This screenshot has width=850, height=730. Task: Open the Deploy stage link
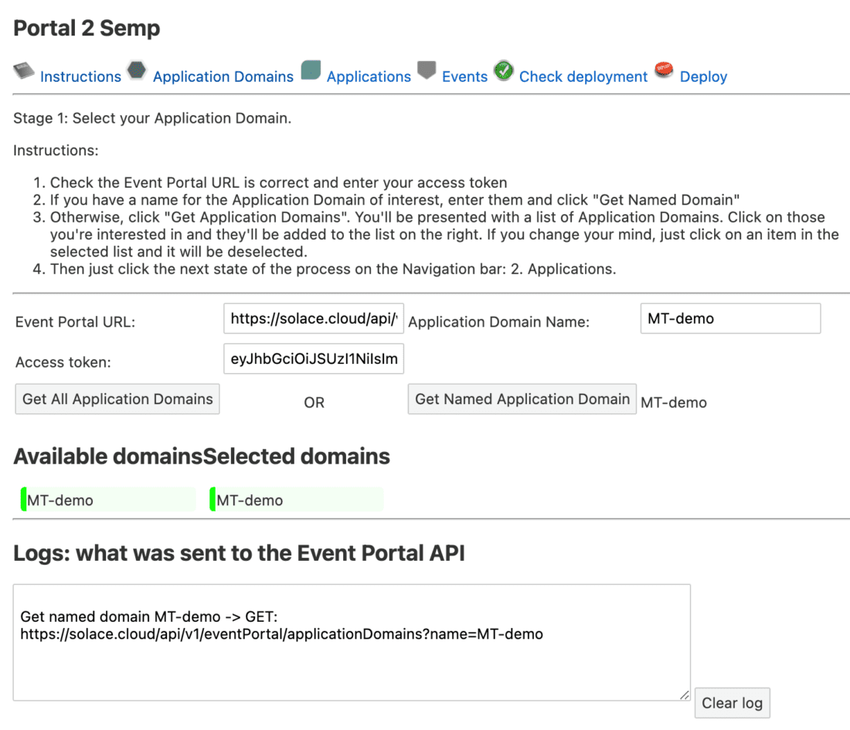(x=703, y=76)
